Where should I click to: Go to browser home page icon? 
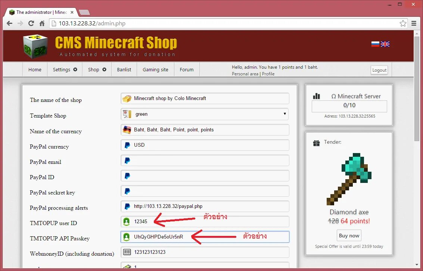[x=42, y=24]
